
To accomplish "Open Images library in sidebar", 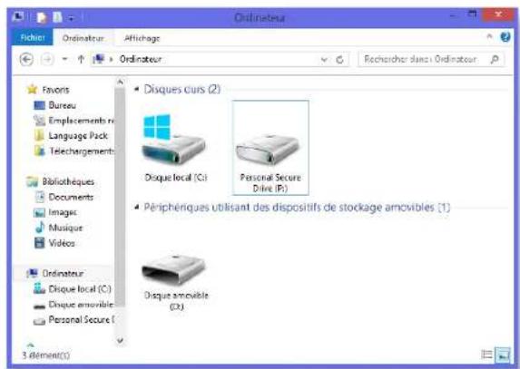I will 63,212.
